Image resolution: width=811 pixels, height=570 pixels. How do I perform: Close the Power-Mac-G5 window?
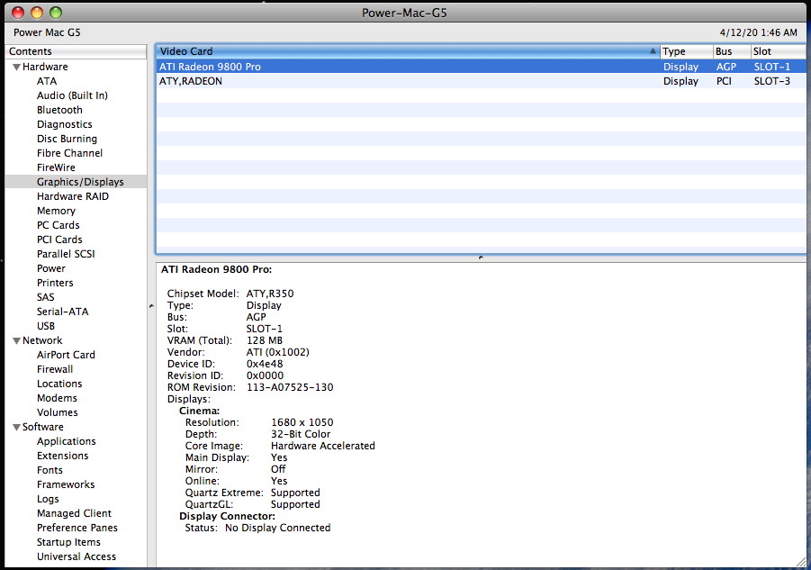tap(18, 13)
